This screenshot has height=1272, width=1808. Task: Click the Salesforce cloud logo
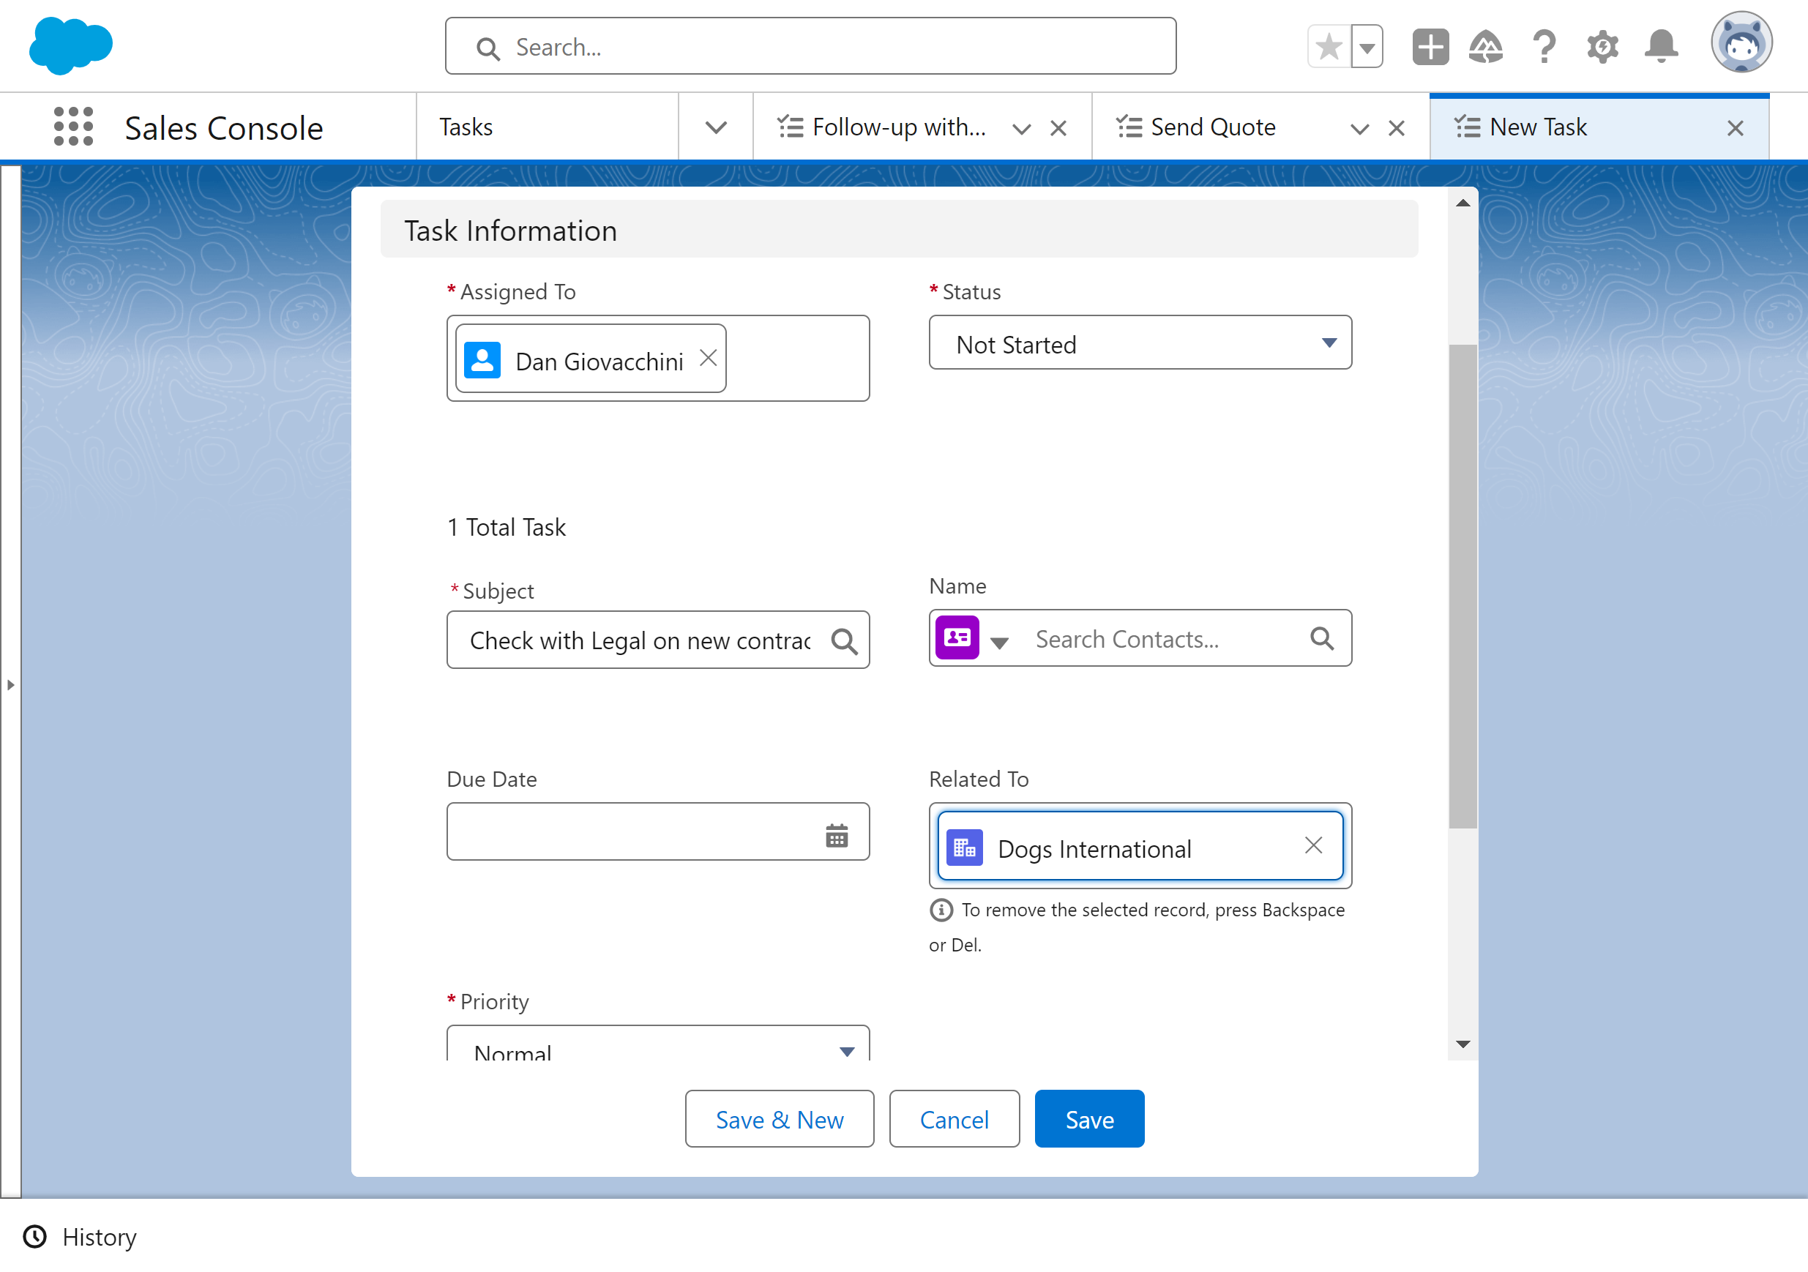tap(71, 45)
